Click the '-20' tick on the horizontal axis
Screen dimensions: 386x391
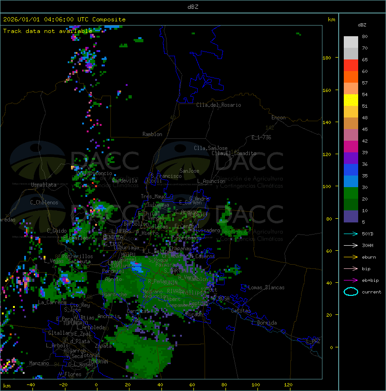tap(63, 385)
